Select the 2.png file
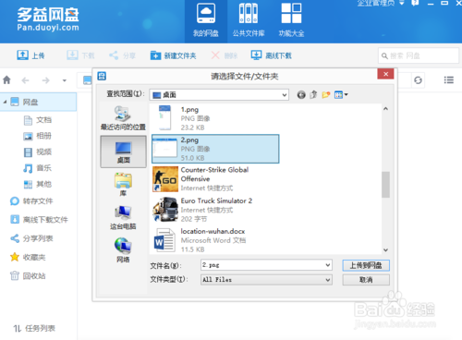 [x=215, y=149]
